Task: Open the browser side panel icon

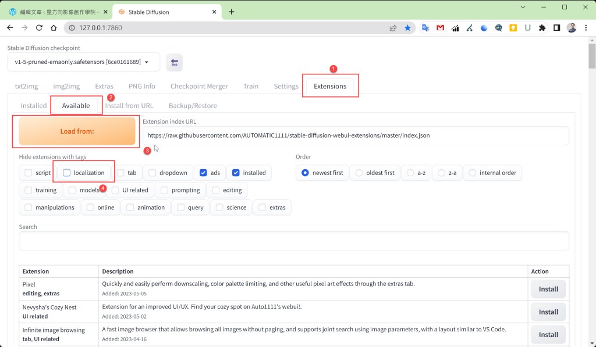Action: point(557,27)
